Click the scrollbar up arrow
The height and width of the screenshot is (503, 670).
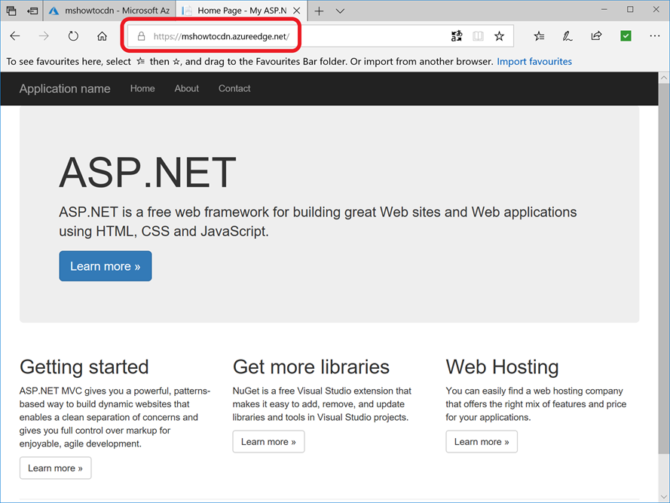coord(663,78)
